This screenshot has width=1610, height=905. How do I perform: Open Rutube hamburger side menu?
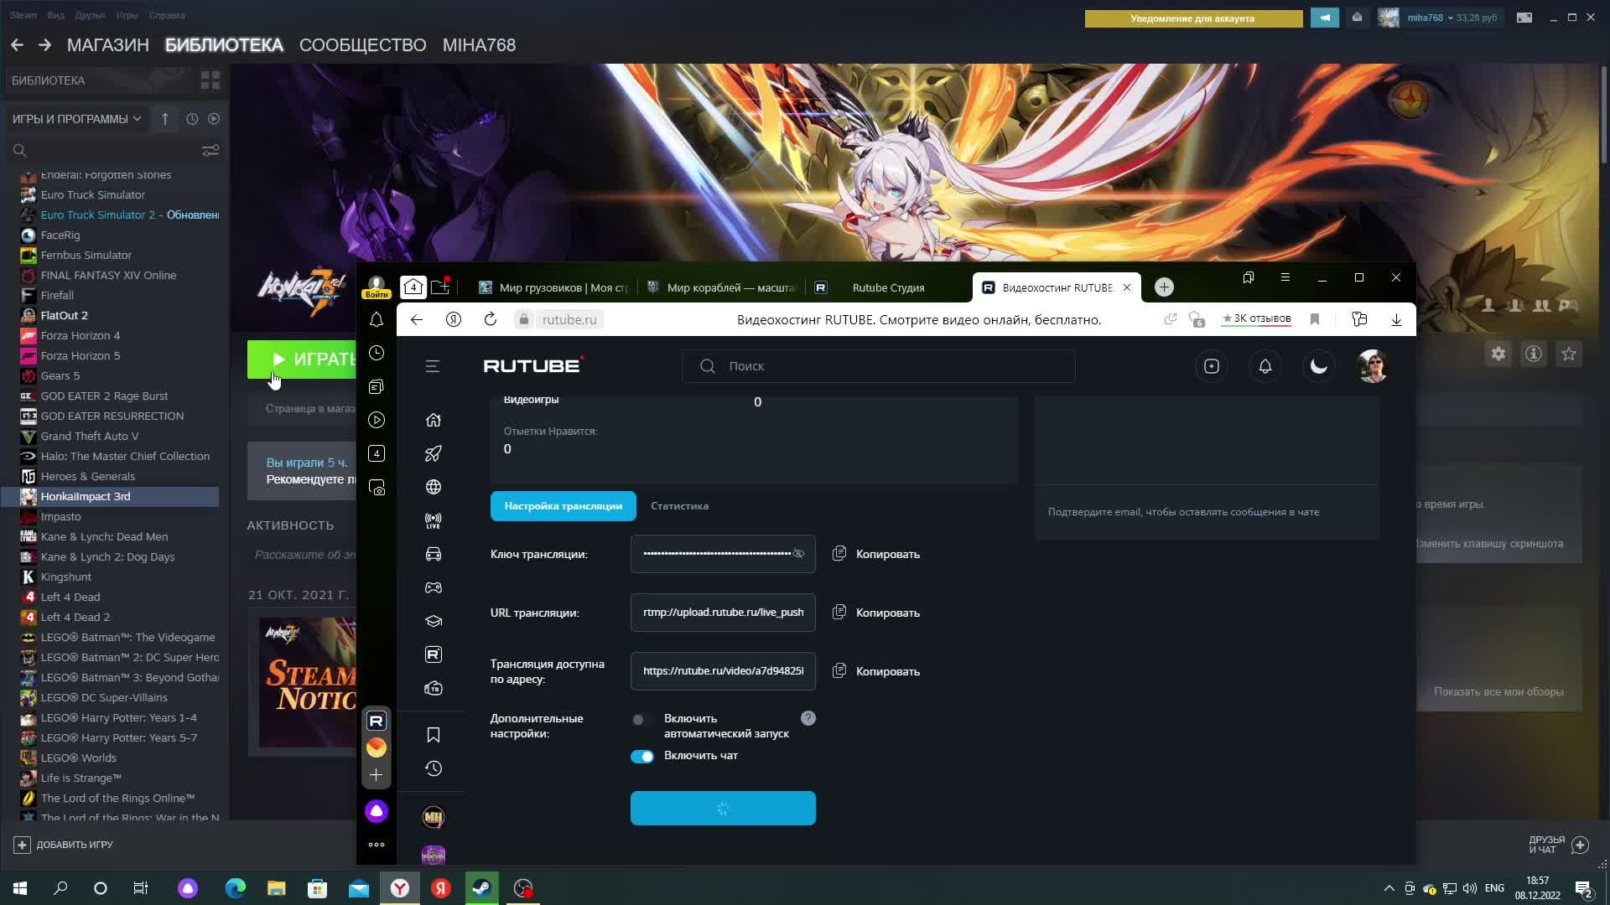tap(433, 366)
